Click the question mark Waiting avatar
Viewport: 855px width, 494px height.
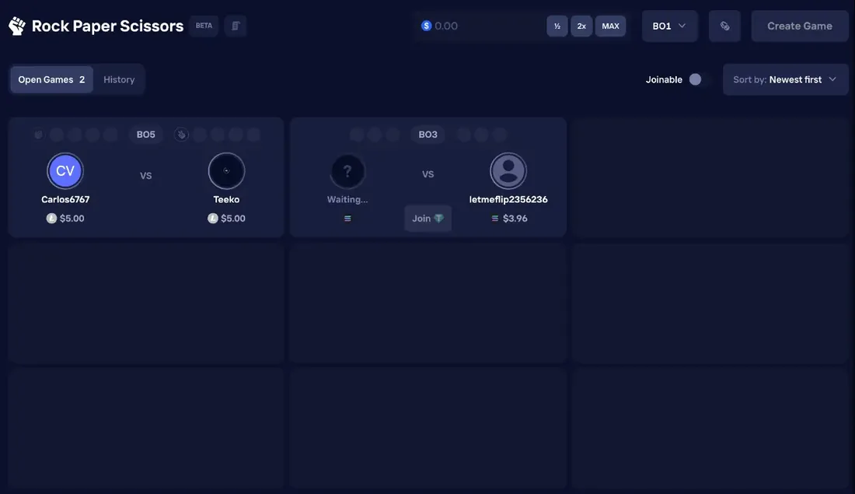[347, 171]
